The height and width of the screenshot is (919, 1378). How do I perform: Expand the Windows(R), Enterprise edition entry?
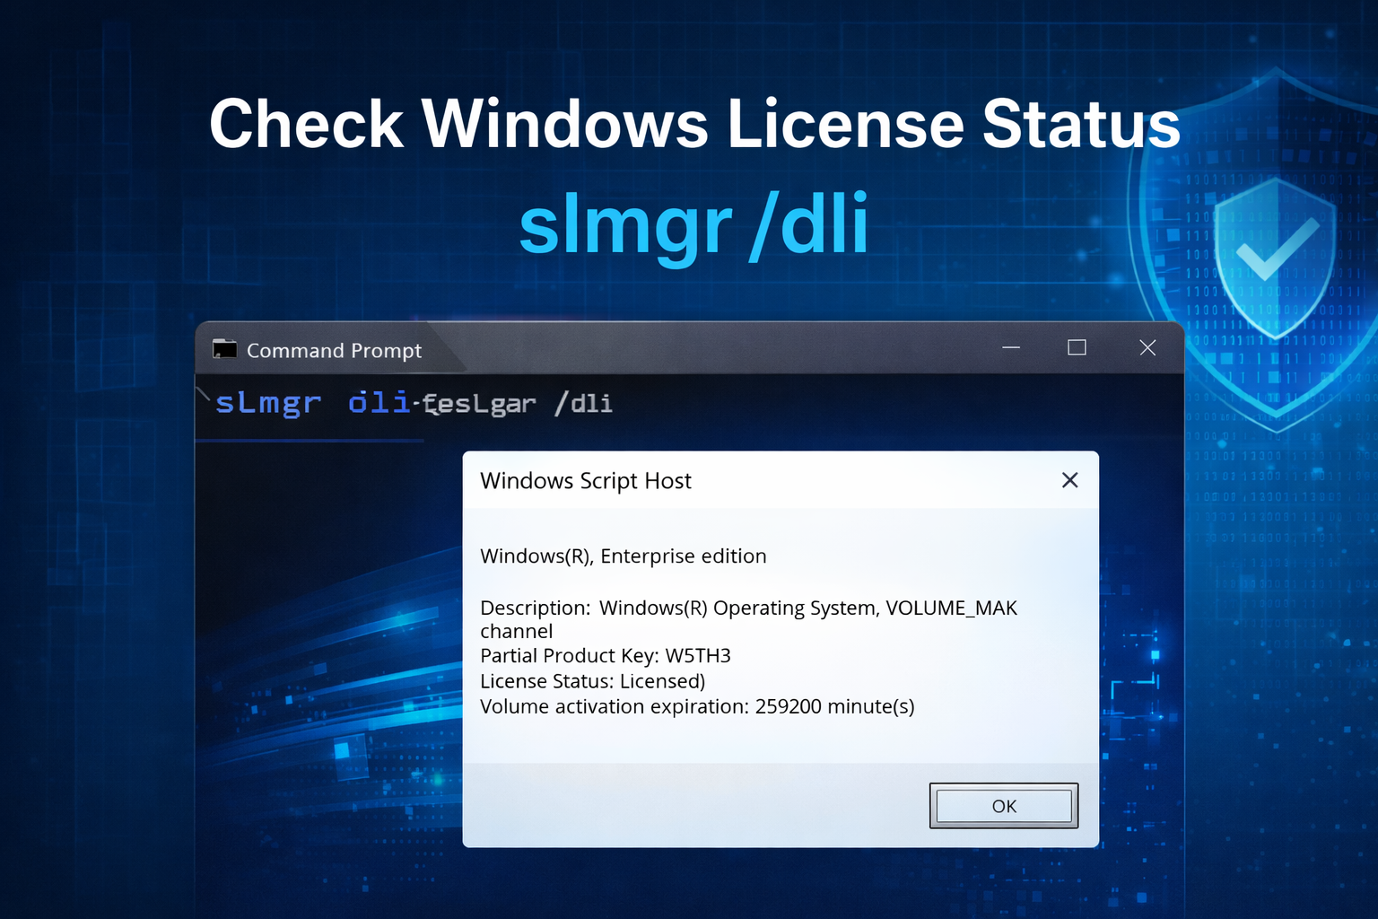[x=624, y=556]
